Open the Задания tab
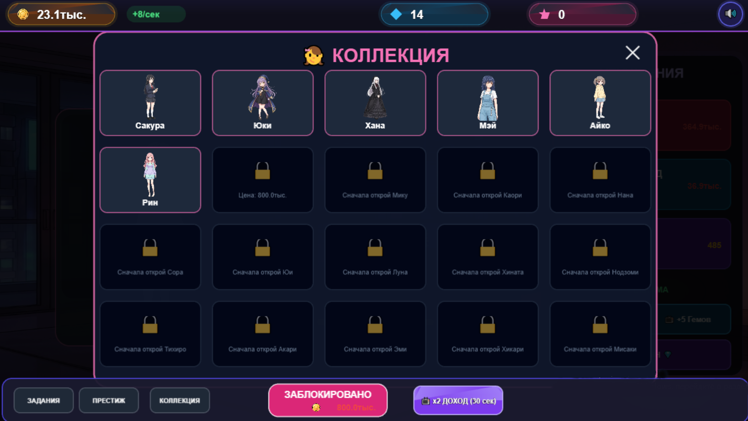 click(x=43, y=400)
